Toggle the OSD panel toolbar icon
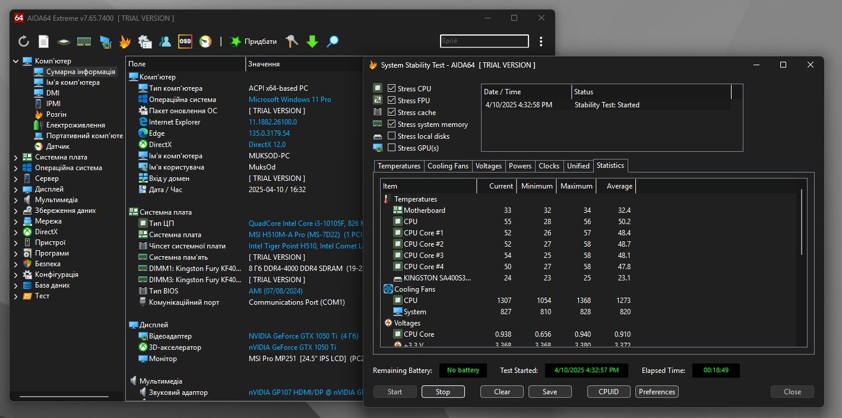 pos(185,42)
